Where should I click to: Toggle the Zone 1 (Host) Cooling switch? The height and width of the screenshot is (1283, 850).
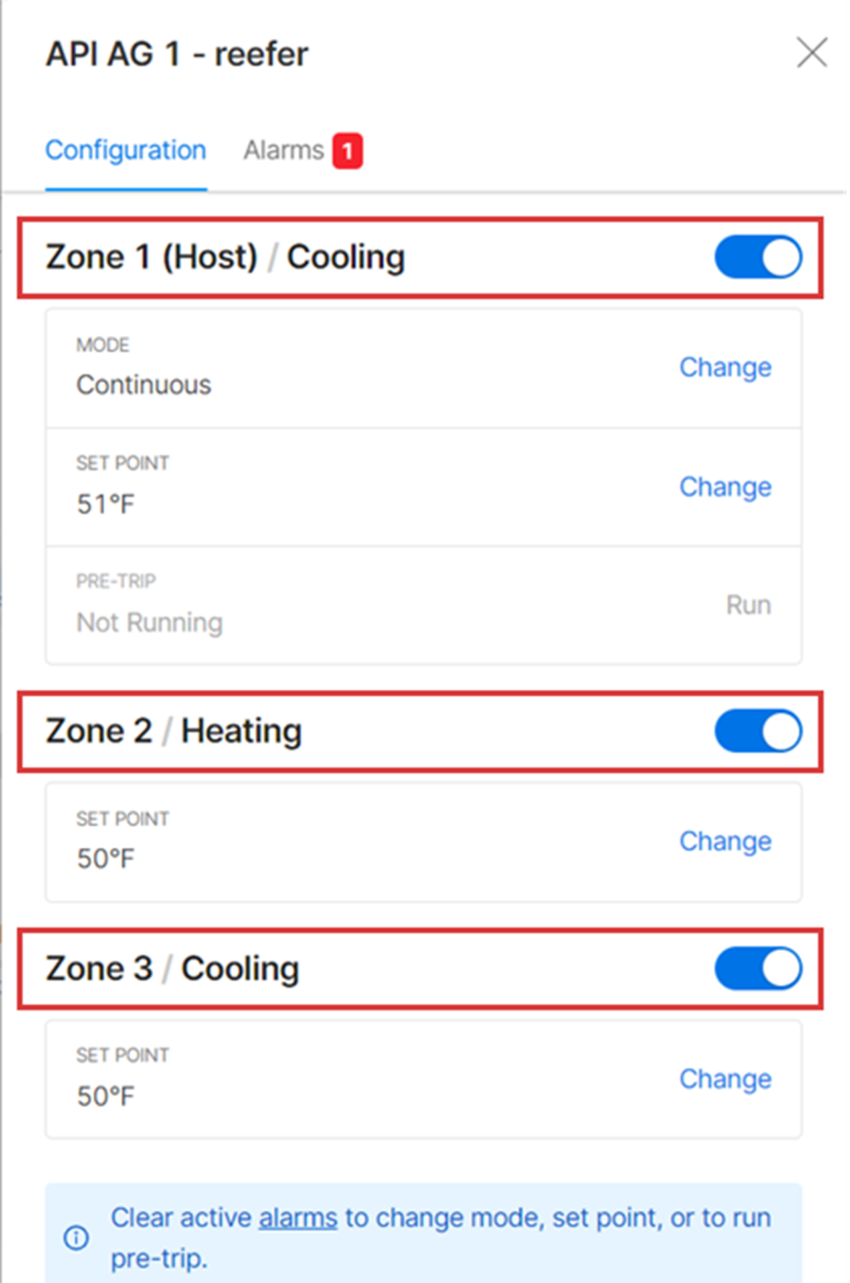[758, 257]
